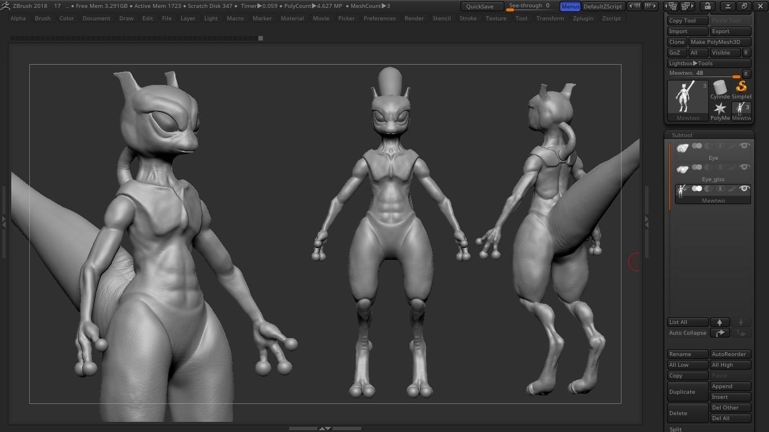Click the hide ZBrush window icon

click(728, 6)
